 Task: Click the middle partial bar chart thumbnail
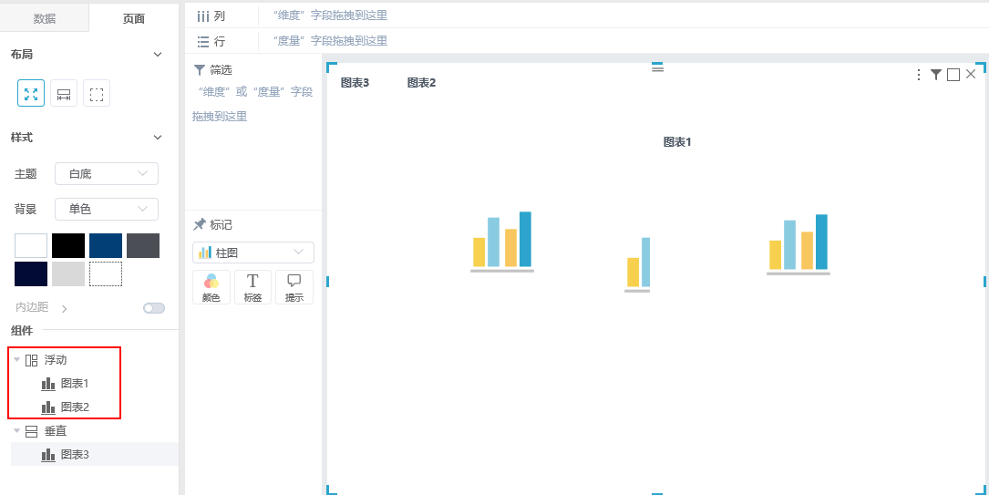click(x=637, y=265)
